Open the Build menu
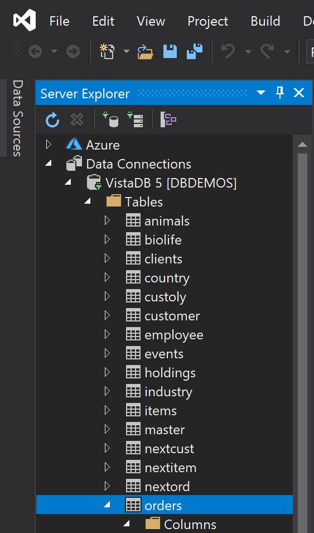This screenshot has width=314, height=533. pyautogui.click(x=265, y=21)
